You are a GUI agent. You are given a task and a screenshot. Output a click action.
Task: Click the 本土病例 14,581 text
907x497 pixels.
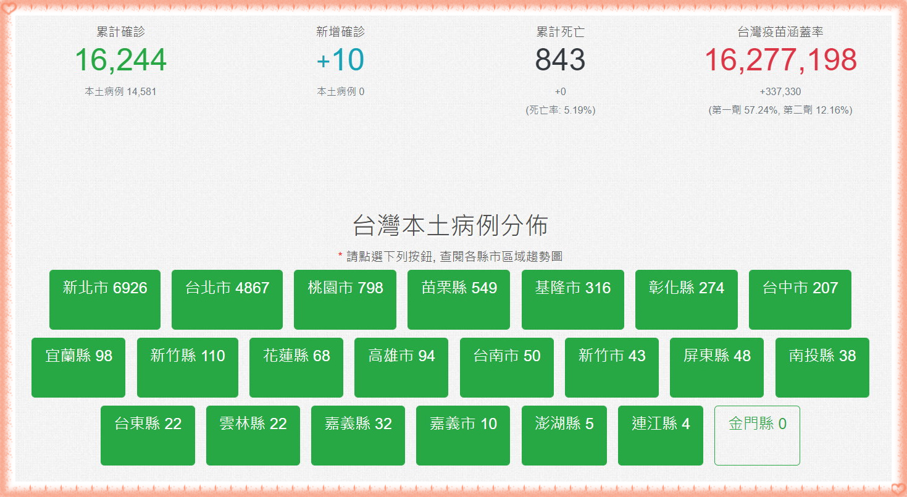tap(121, 91)
